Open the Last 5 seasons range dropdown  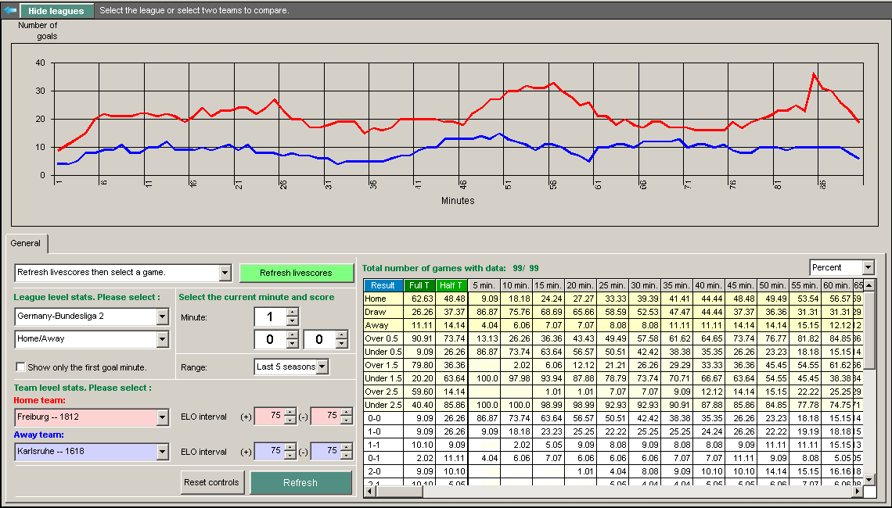[x=322, y=367]
